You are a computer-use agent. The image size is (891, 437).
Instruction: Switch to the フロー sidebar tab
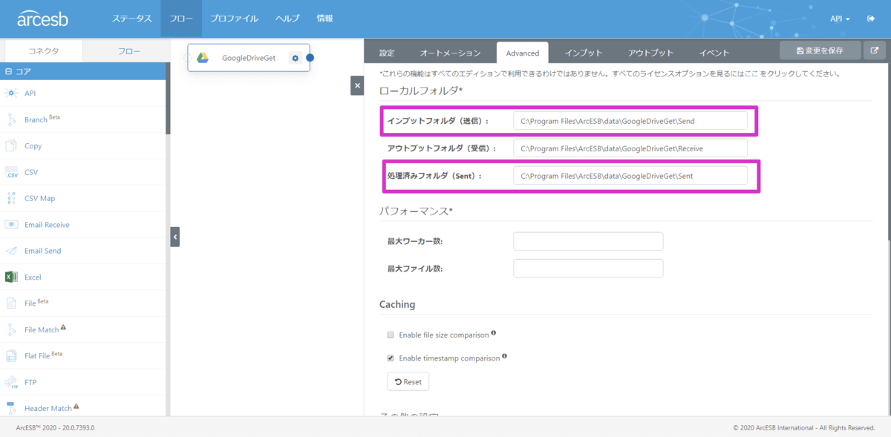click(x=129, y=51)
